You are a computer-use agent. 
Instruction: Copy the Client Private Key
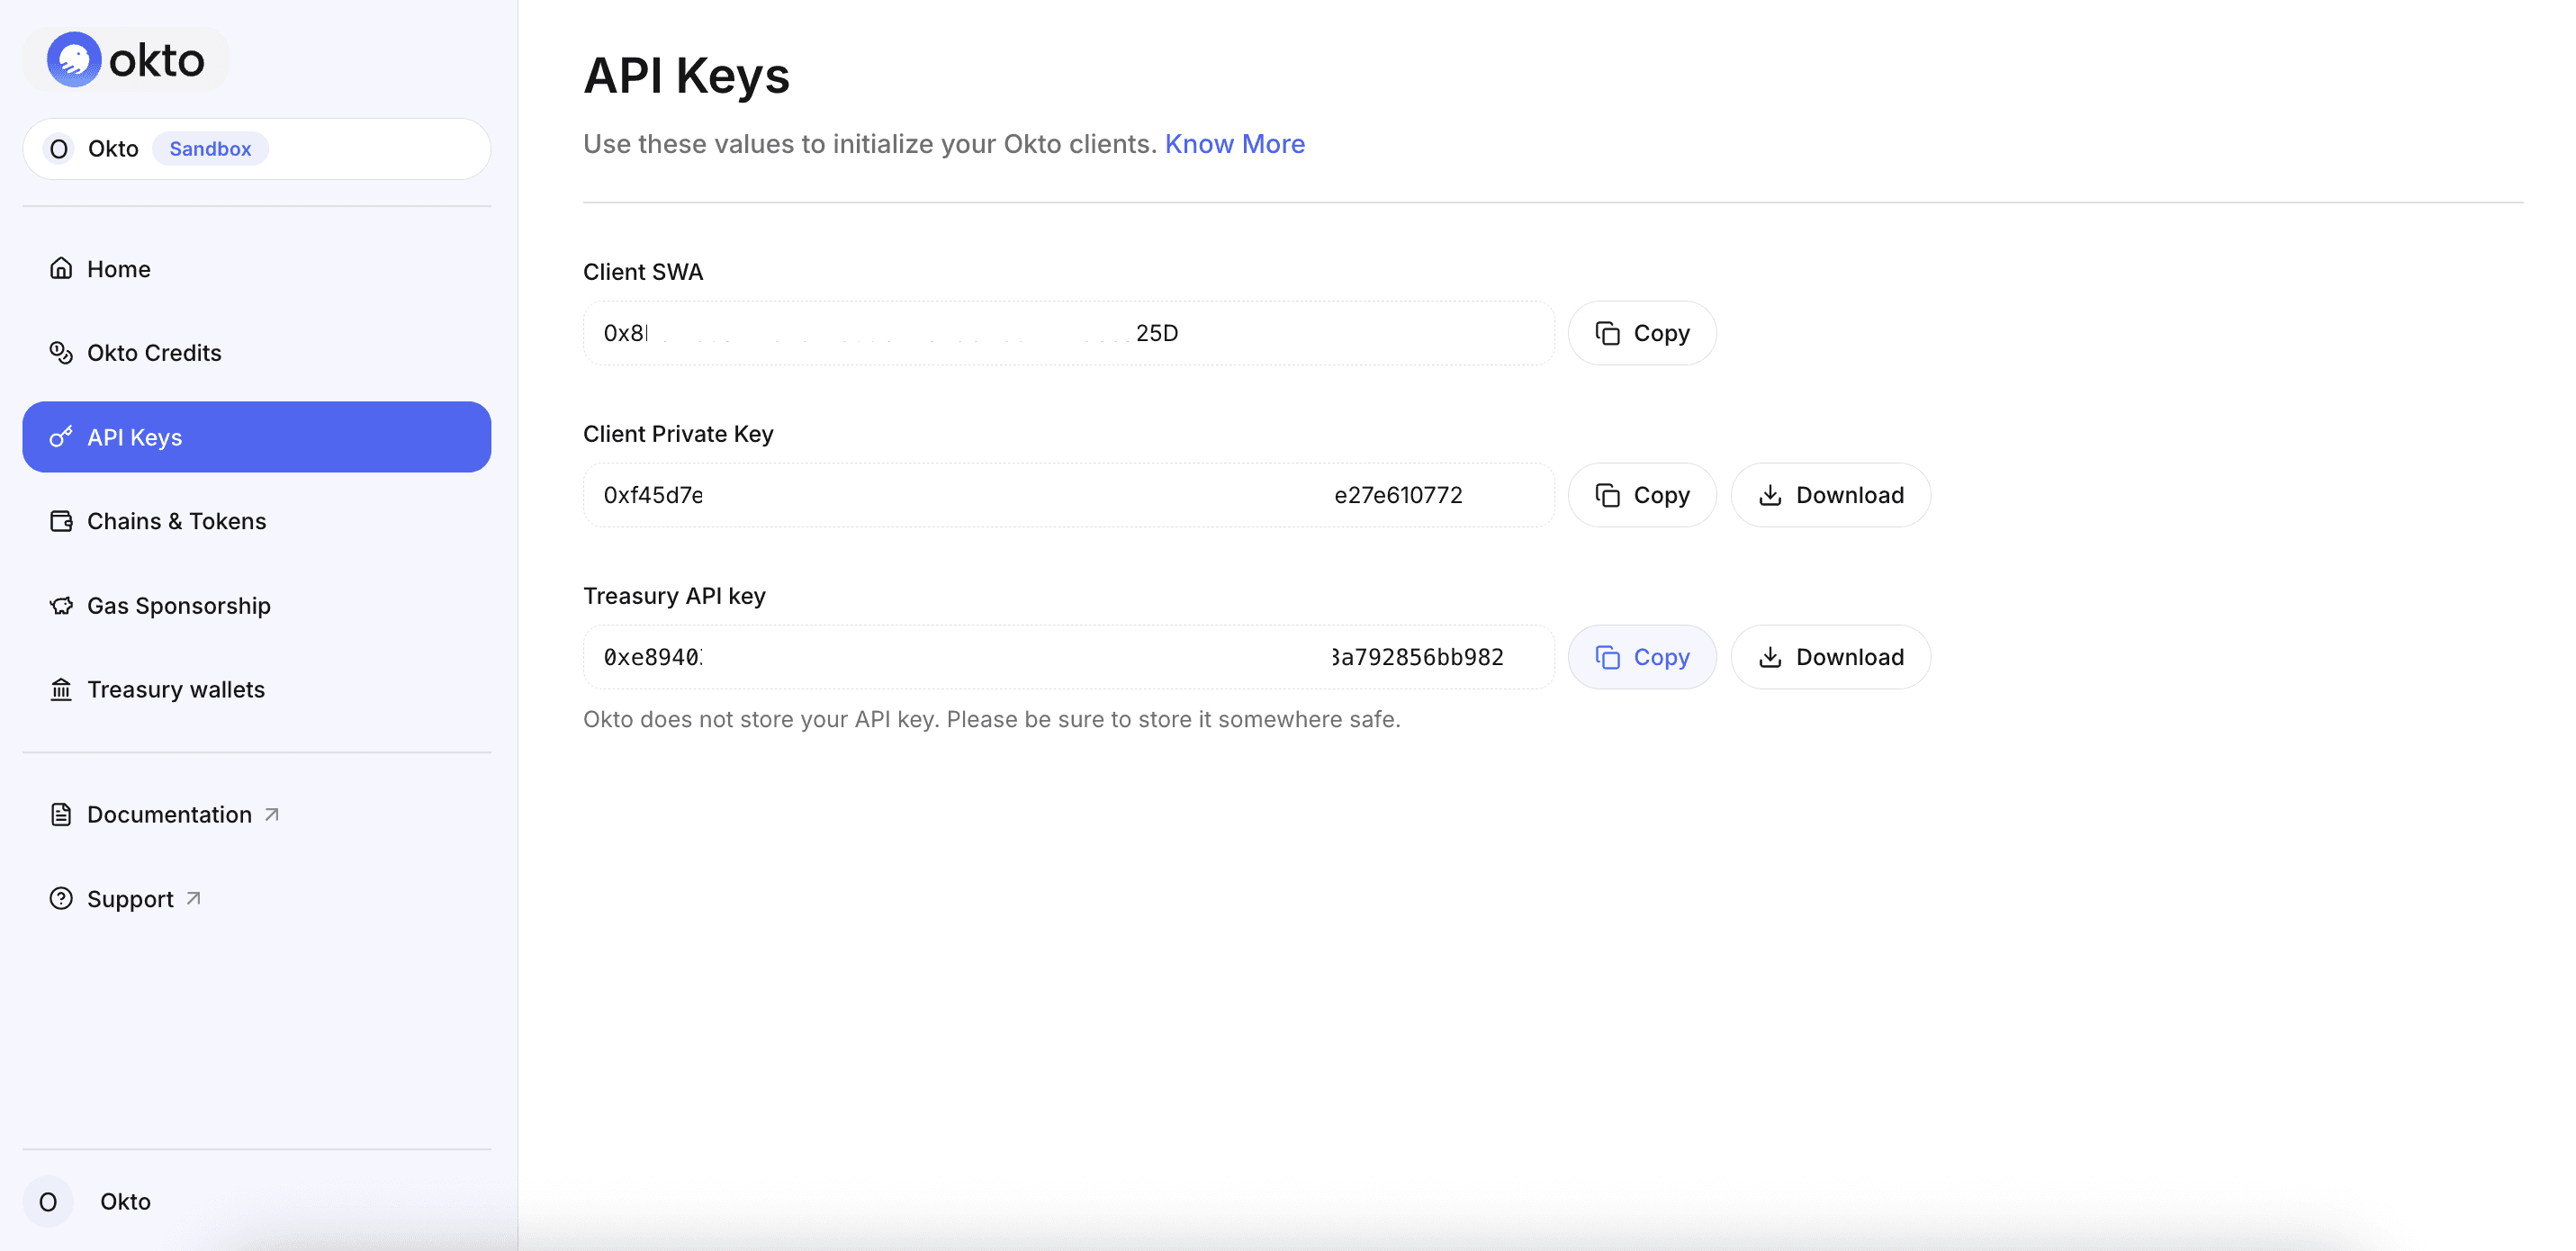1642,495
